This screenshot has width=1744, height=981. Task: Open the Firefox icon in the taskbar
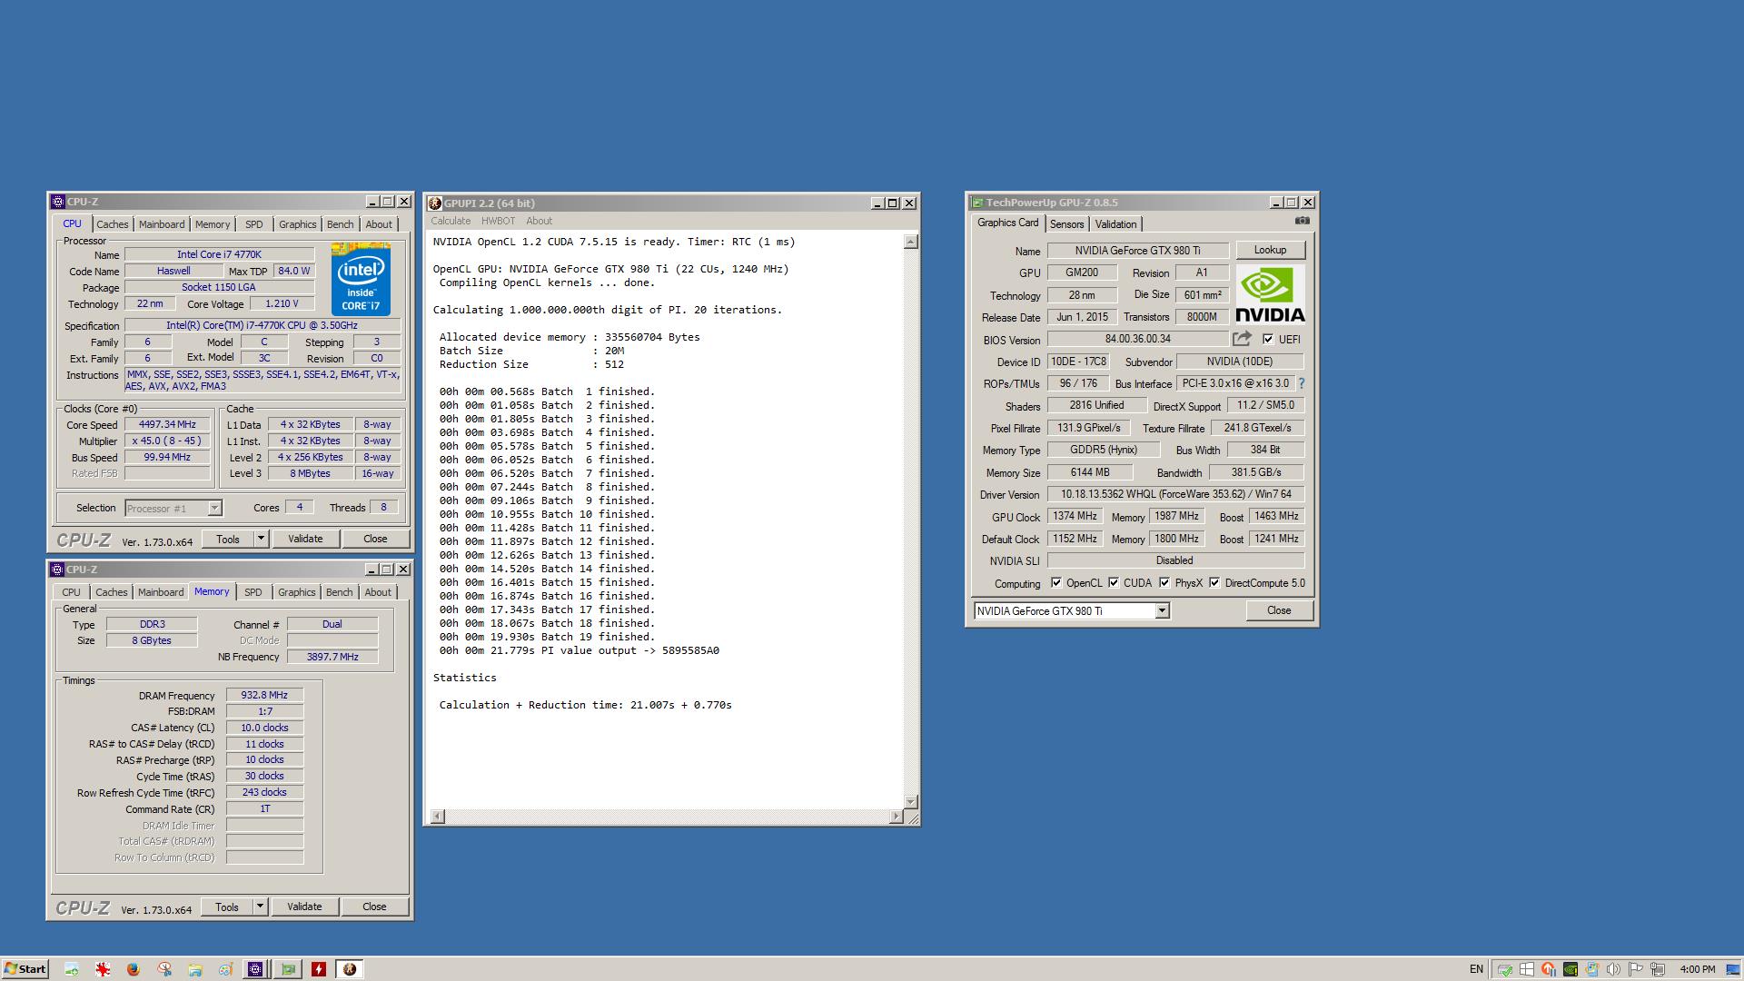point(134,969)
